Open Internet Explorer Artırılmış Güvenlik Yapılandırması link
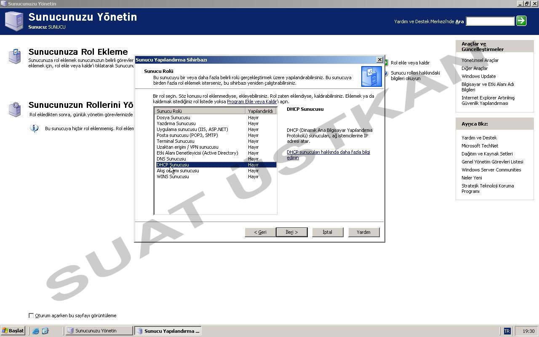Image resolution: width=539 pixels, height=337 pixels. [x=488, y=100]
